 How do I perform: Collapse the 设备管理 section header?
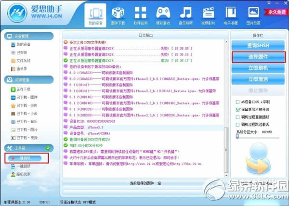pyautogui.click(x=29, y=36)
